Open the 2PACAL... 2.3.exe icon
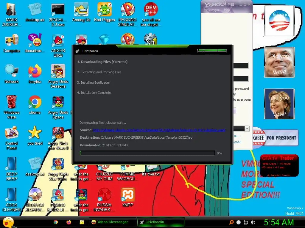Viewport: 305px width, 228px height. [x=58, y=14]
